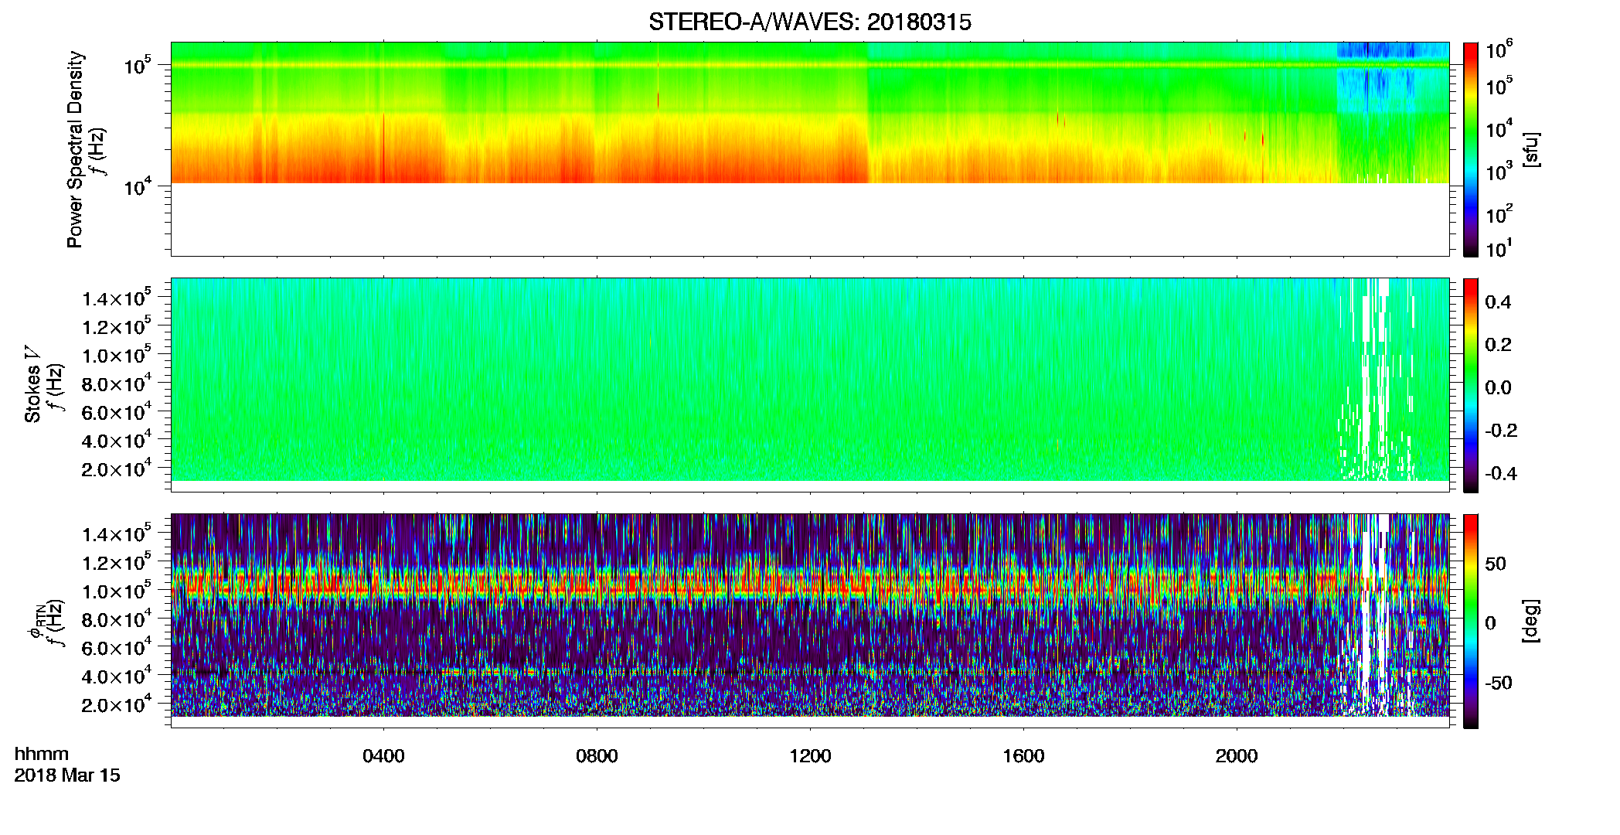
Task: Click the bright 100 kHz line in top spectrogram
Action: pos(809,66)
